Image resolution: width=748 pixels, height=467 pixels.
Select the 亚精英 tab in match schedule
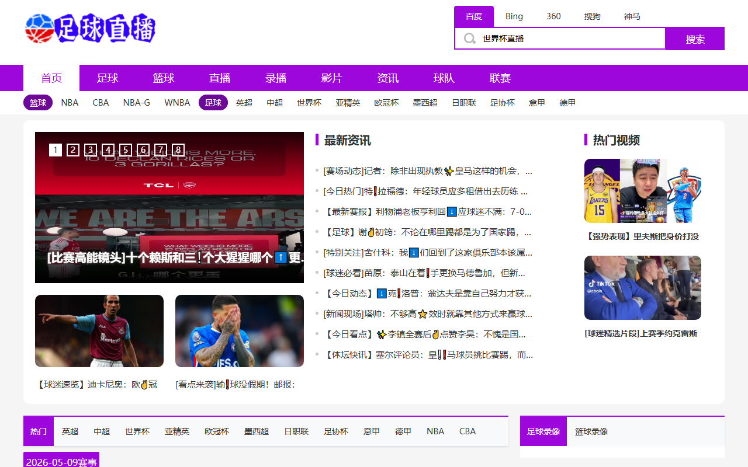177,431
